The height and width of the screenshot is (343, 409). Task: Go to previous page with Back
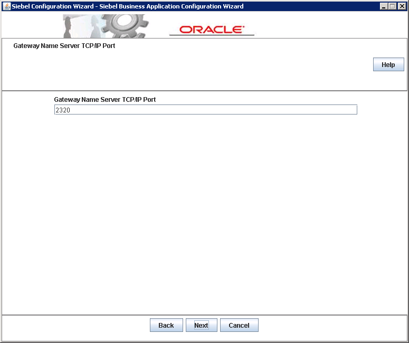[x=166, y=325]
